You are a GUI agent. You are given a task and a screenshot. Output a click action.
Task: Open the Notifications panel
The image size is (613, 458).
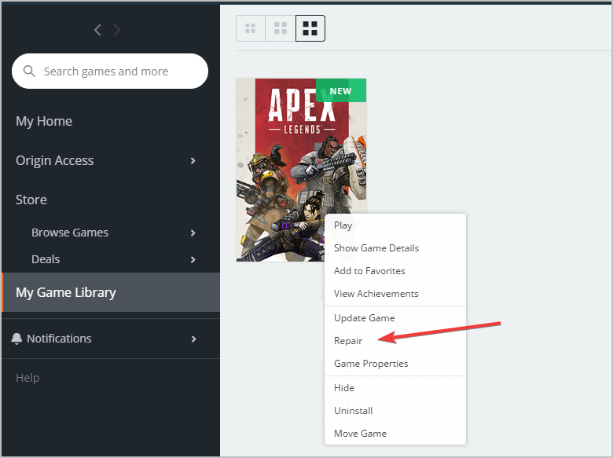coord(59,339)
